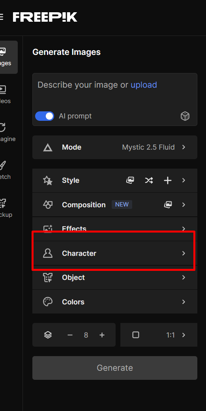This screenshot has height=411, width=206.
Task: Increase image count with plus button
Action: pyautogui.click(x=102, y=335)
